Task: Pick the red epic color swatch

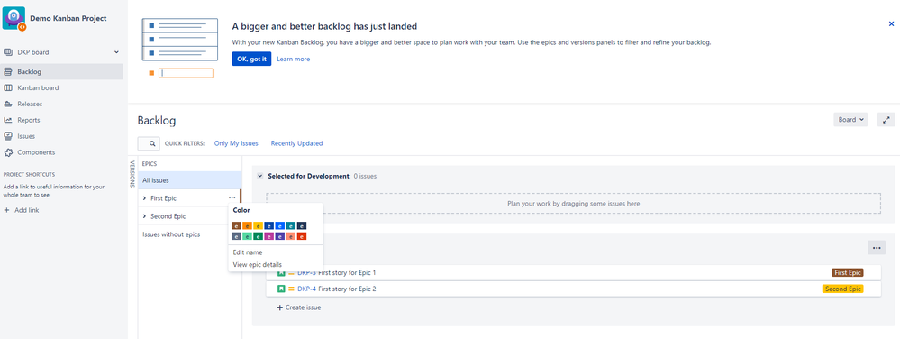Action: point(302,236)
